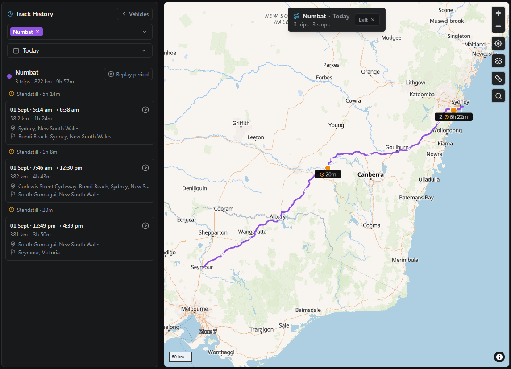Zoom out on the map
Image resolution: width=511 pixels, height=369 pixels.
(498, 26)
